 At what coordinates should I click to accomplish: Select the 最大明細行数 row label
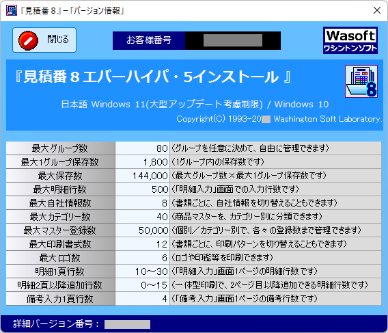60,189
